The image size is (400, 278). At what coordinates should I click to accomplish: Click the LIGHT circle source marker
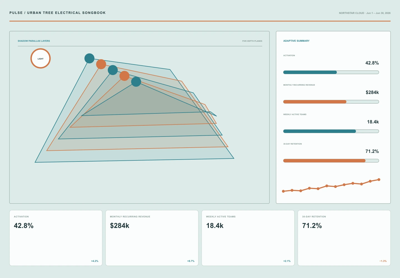41,58
